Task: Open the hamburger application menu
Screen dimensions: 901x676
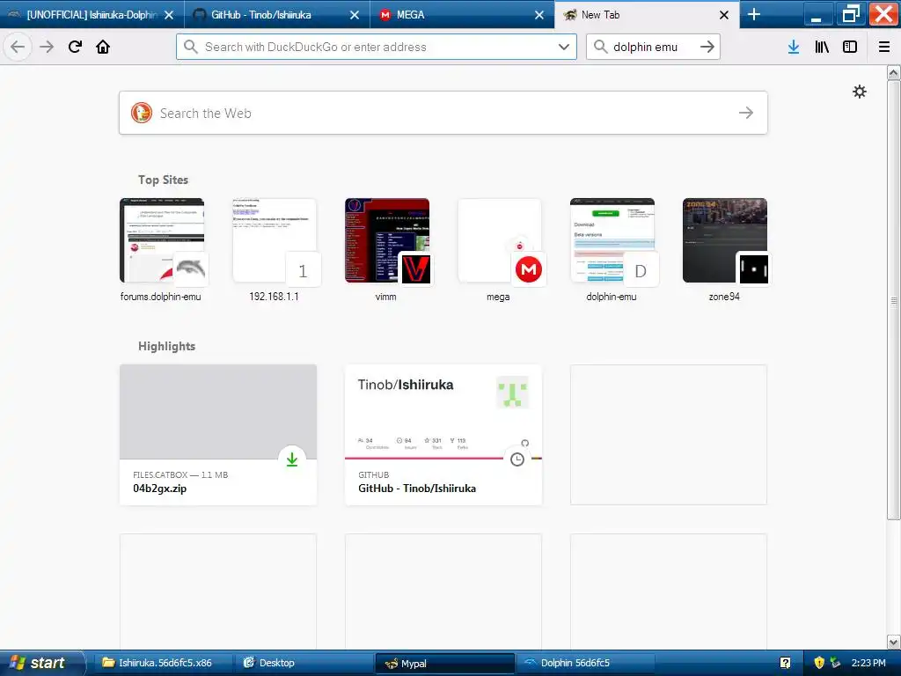Action: (884, 48)
